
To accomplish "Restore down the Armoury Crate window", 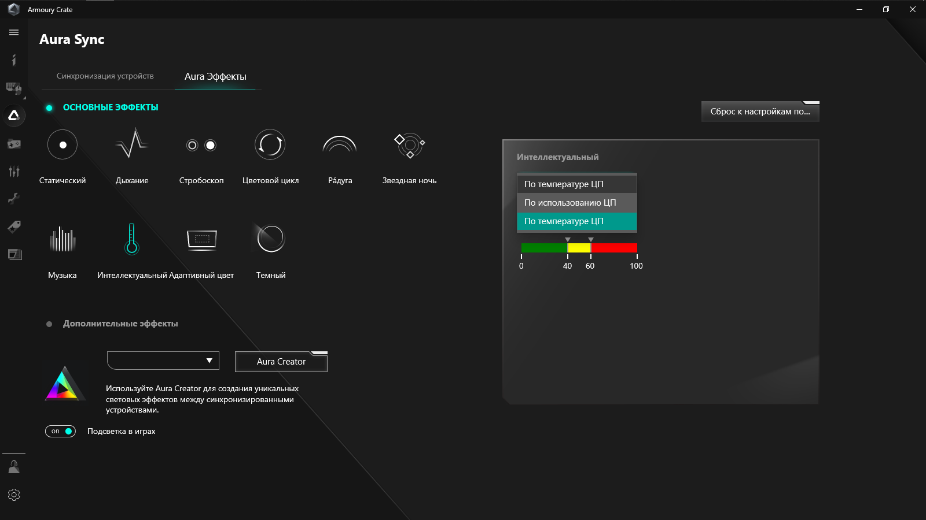I will click(x=886, y=9).
